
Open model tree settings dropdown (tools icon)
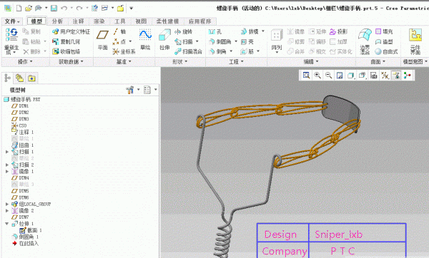[132, 90]
